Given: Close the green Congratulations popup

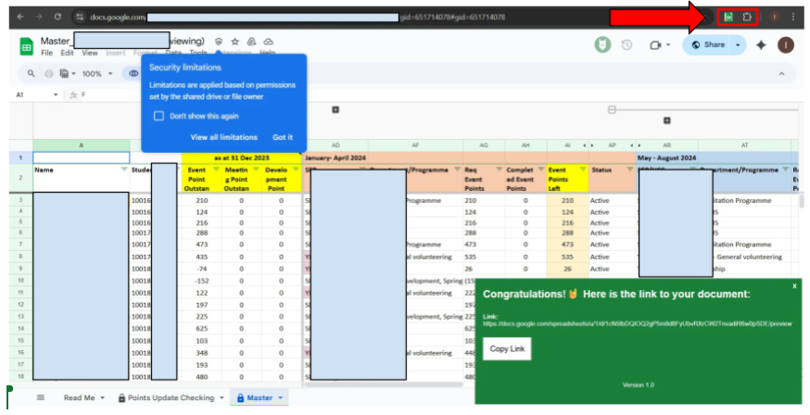Looking at the screenshot, I should click(794, 286).
